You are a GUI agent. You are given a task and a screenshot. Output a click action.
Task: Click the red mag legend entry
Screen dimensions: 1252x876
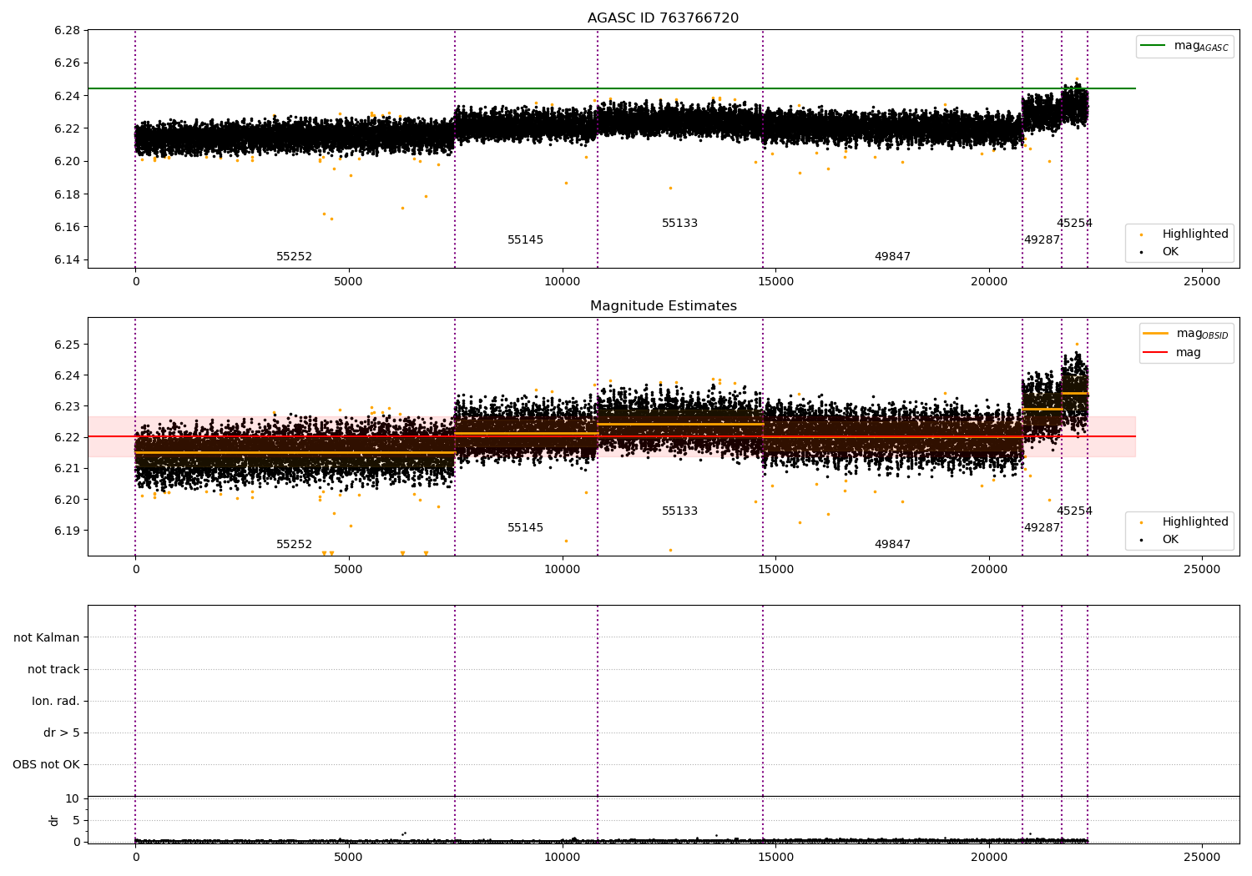tap(1156, 353)
